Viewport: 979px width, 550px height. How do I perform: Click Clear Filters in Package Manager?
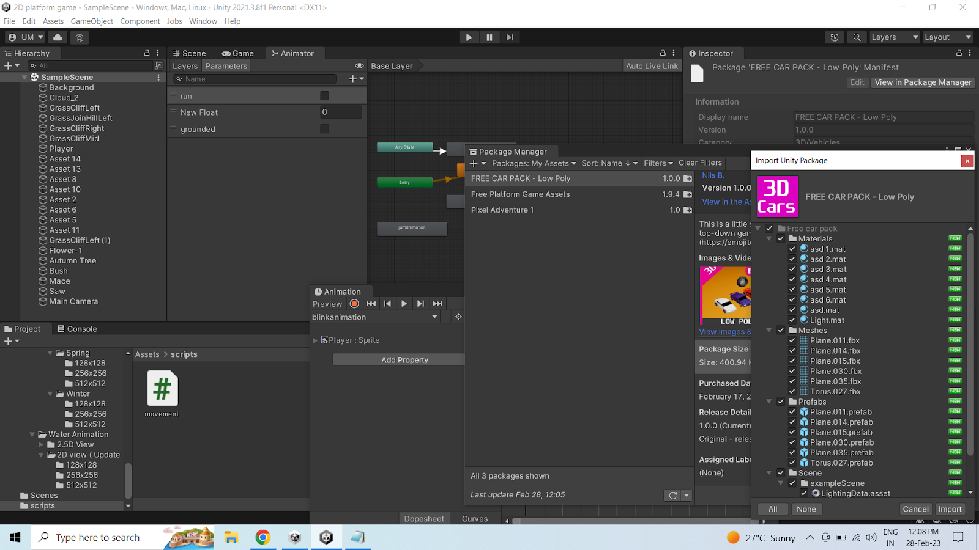(x=700, y=163)
